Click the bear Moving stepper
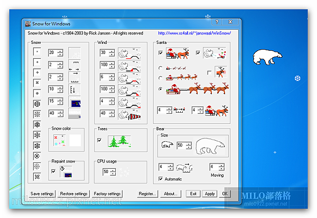 coord(217,167)
